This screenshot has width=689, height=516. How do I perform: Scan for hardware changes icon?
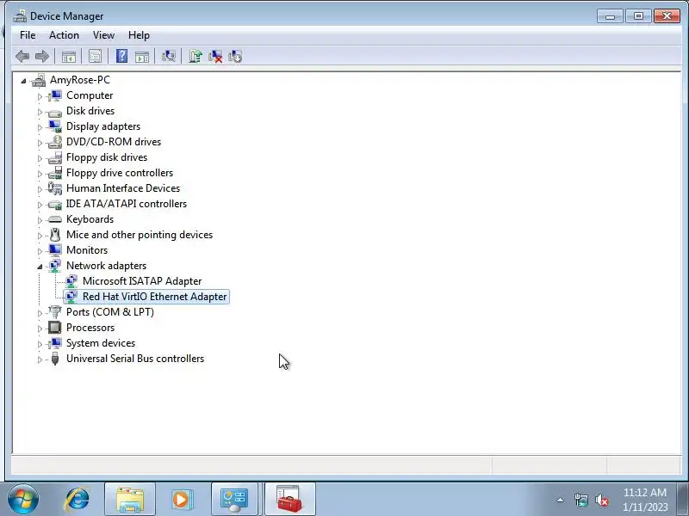168,56
